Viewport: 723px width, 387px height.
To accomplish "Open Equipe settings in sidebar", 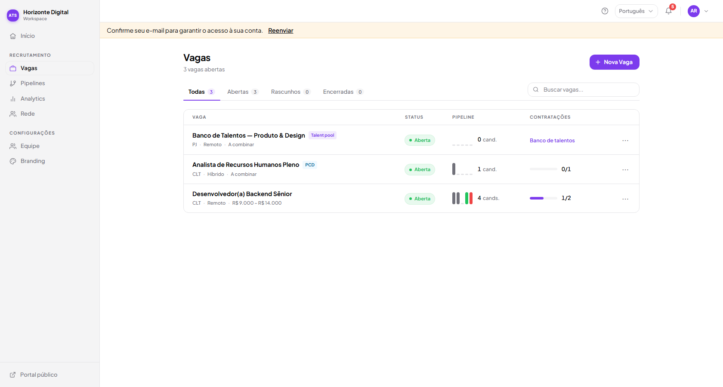I will coord(49,146).
